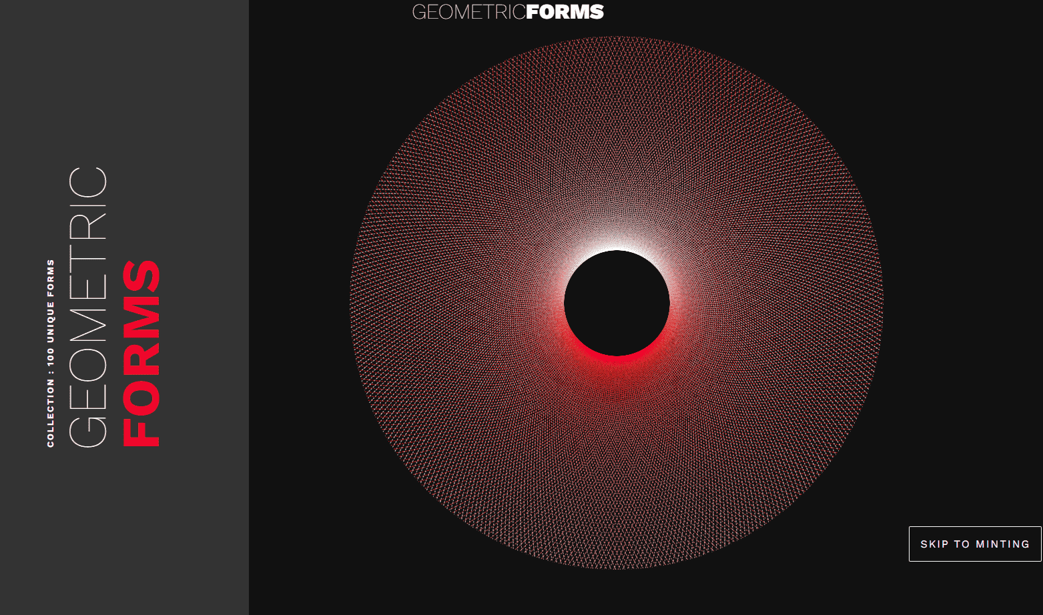Viewport: 1043px width, 615px height.
Task: Click inside the SKIP TO MINTING outlined border
Action: pyautogui.click(x=974, y=544)
